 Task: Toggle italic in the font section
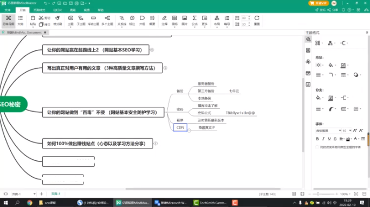(323, 139)
